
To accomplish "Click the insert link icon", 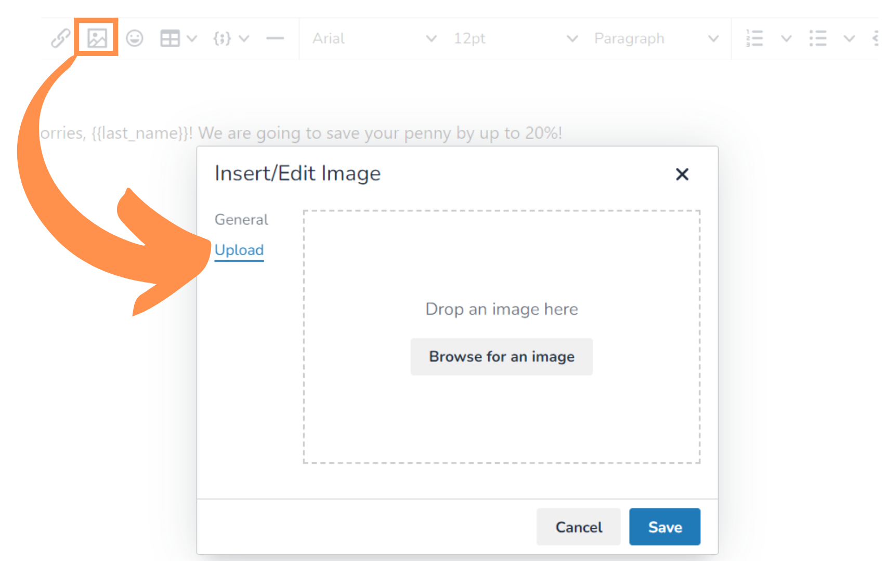I will pyautogui.click(x=60, y=38).
